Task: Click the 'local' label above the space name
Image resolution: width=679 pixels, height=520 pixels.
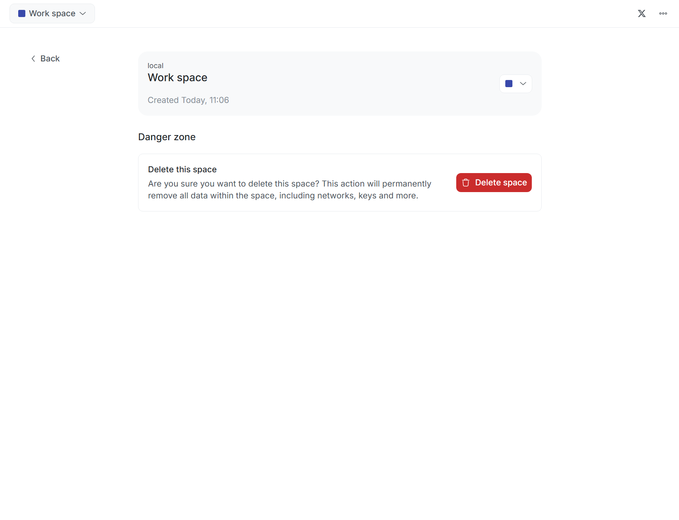Action: click(x=155, y=66)
